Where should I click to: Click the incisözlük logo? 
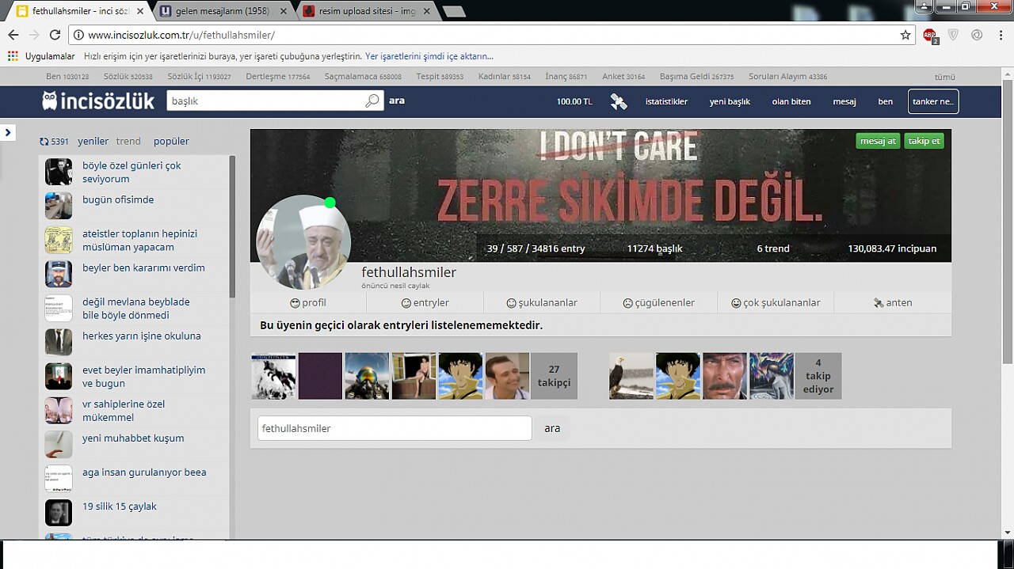(98, 101)
